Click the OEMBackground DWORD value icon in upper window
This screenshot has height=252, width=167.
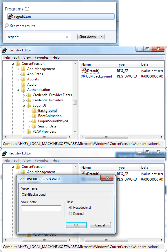[x=83, y=76]
